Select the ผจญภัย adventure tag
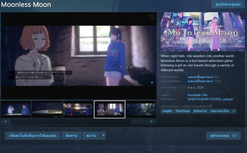 (x=167, y=111)
